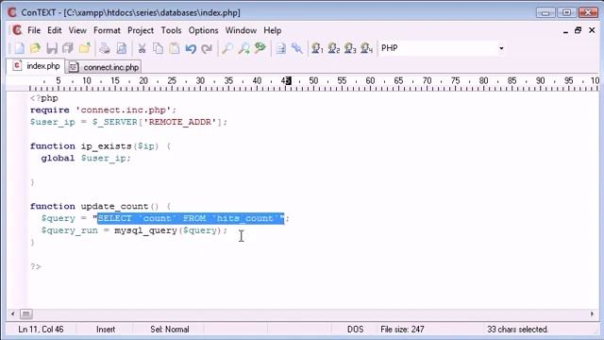Viewport: 604px width, 340px height.
Task: Click the Open Project folder icon
Action: (84, 48)
